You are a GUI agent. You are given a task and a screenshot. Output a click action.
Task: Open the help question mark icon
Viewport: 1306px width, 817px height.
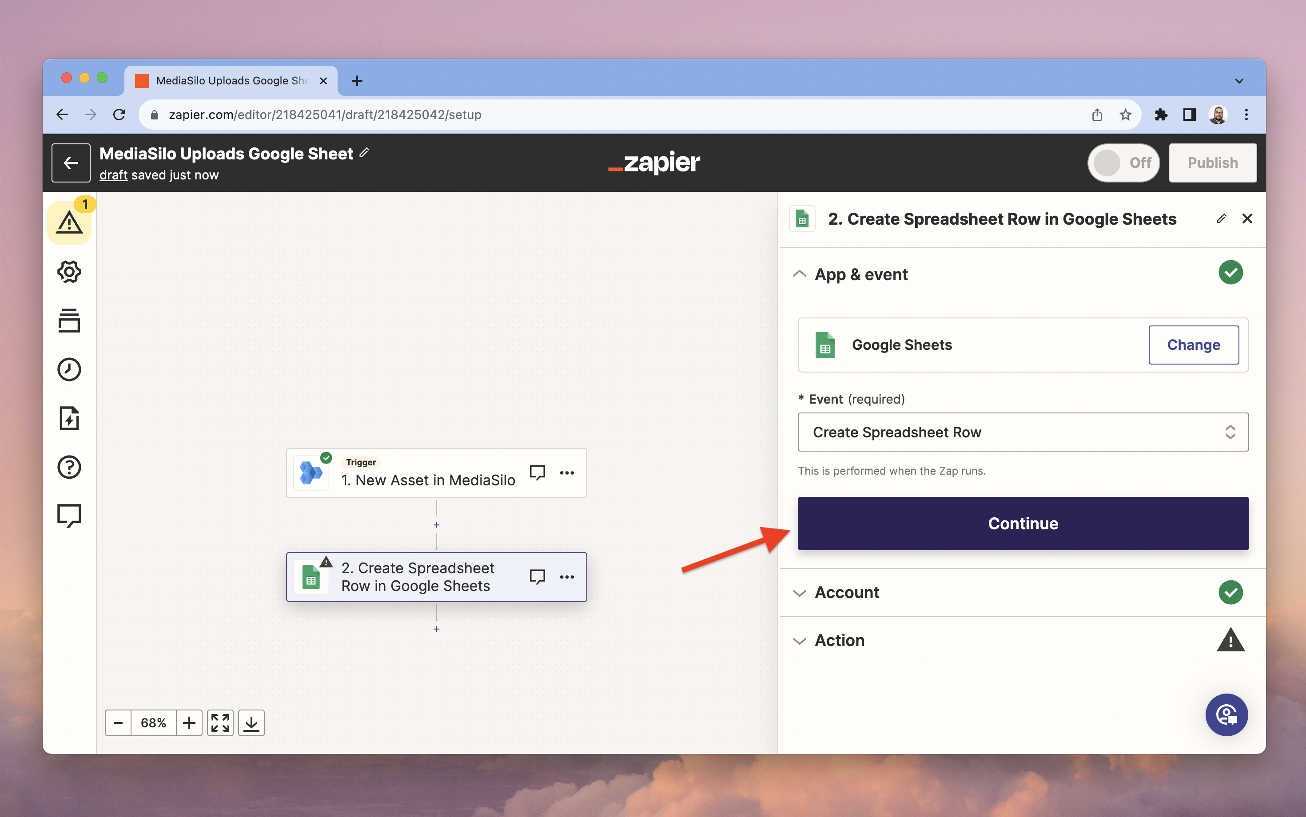[69, 468]
